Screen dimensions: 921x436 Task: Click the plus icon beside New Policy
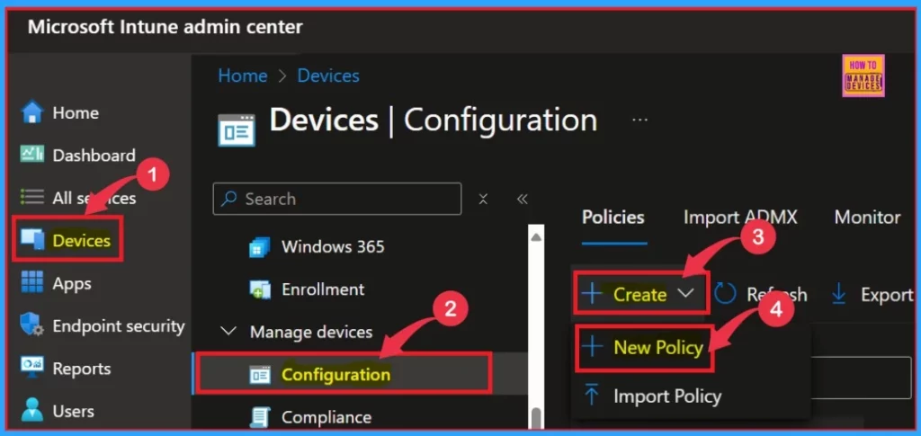(592, 347)
